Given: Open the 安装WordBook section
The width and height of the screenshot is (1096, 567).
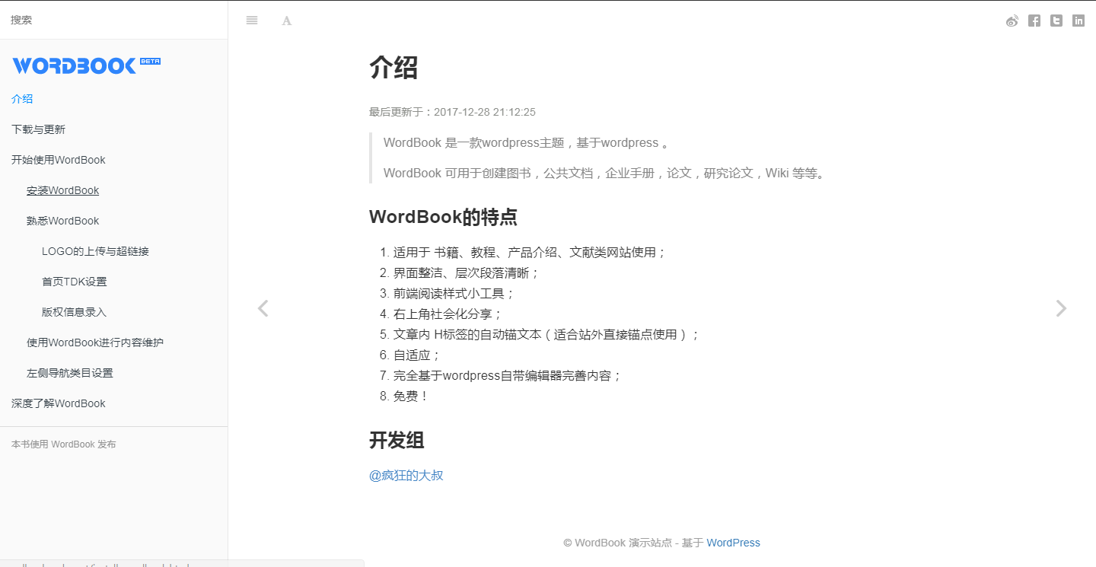Looking at the screenshot, I should (x=62, y=190).
